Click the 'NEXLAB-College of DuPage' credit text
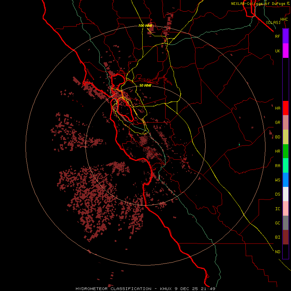 click(x=258, y=4)
